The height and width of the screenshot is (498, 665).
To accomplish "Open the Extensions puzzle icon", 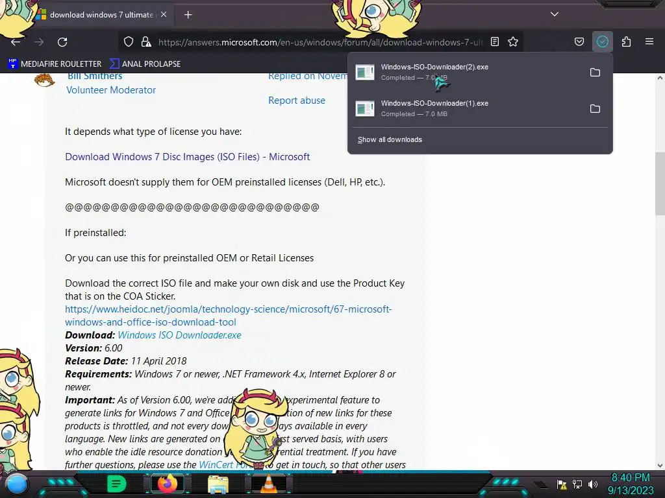I will click(x=626, y=42).
